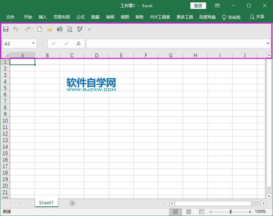Click inside the formula bar input
273x216 pixels.
click(x=176, y=44)
